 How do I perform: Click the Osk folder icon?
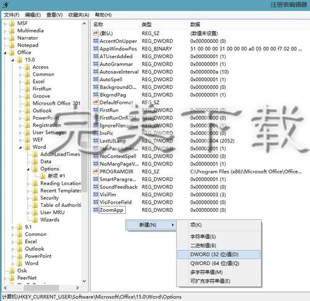[12, 271]
